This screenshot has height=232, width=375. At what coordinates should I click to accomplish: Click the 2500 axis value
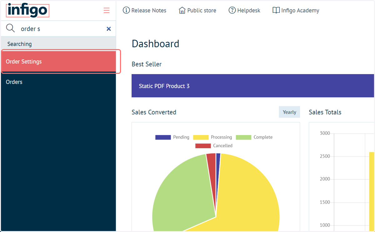point(325,156)
